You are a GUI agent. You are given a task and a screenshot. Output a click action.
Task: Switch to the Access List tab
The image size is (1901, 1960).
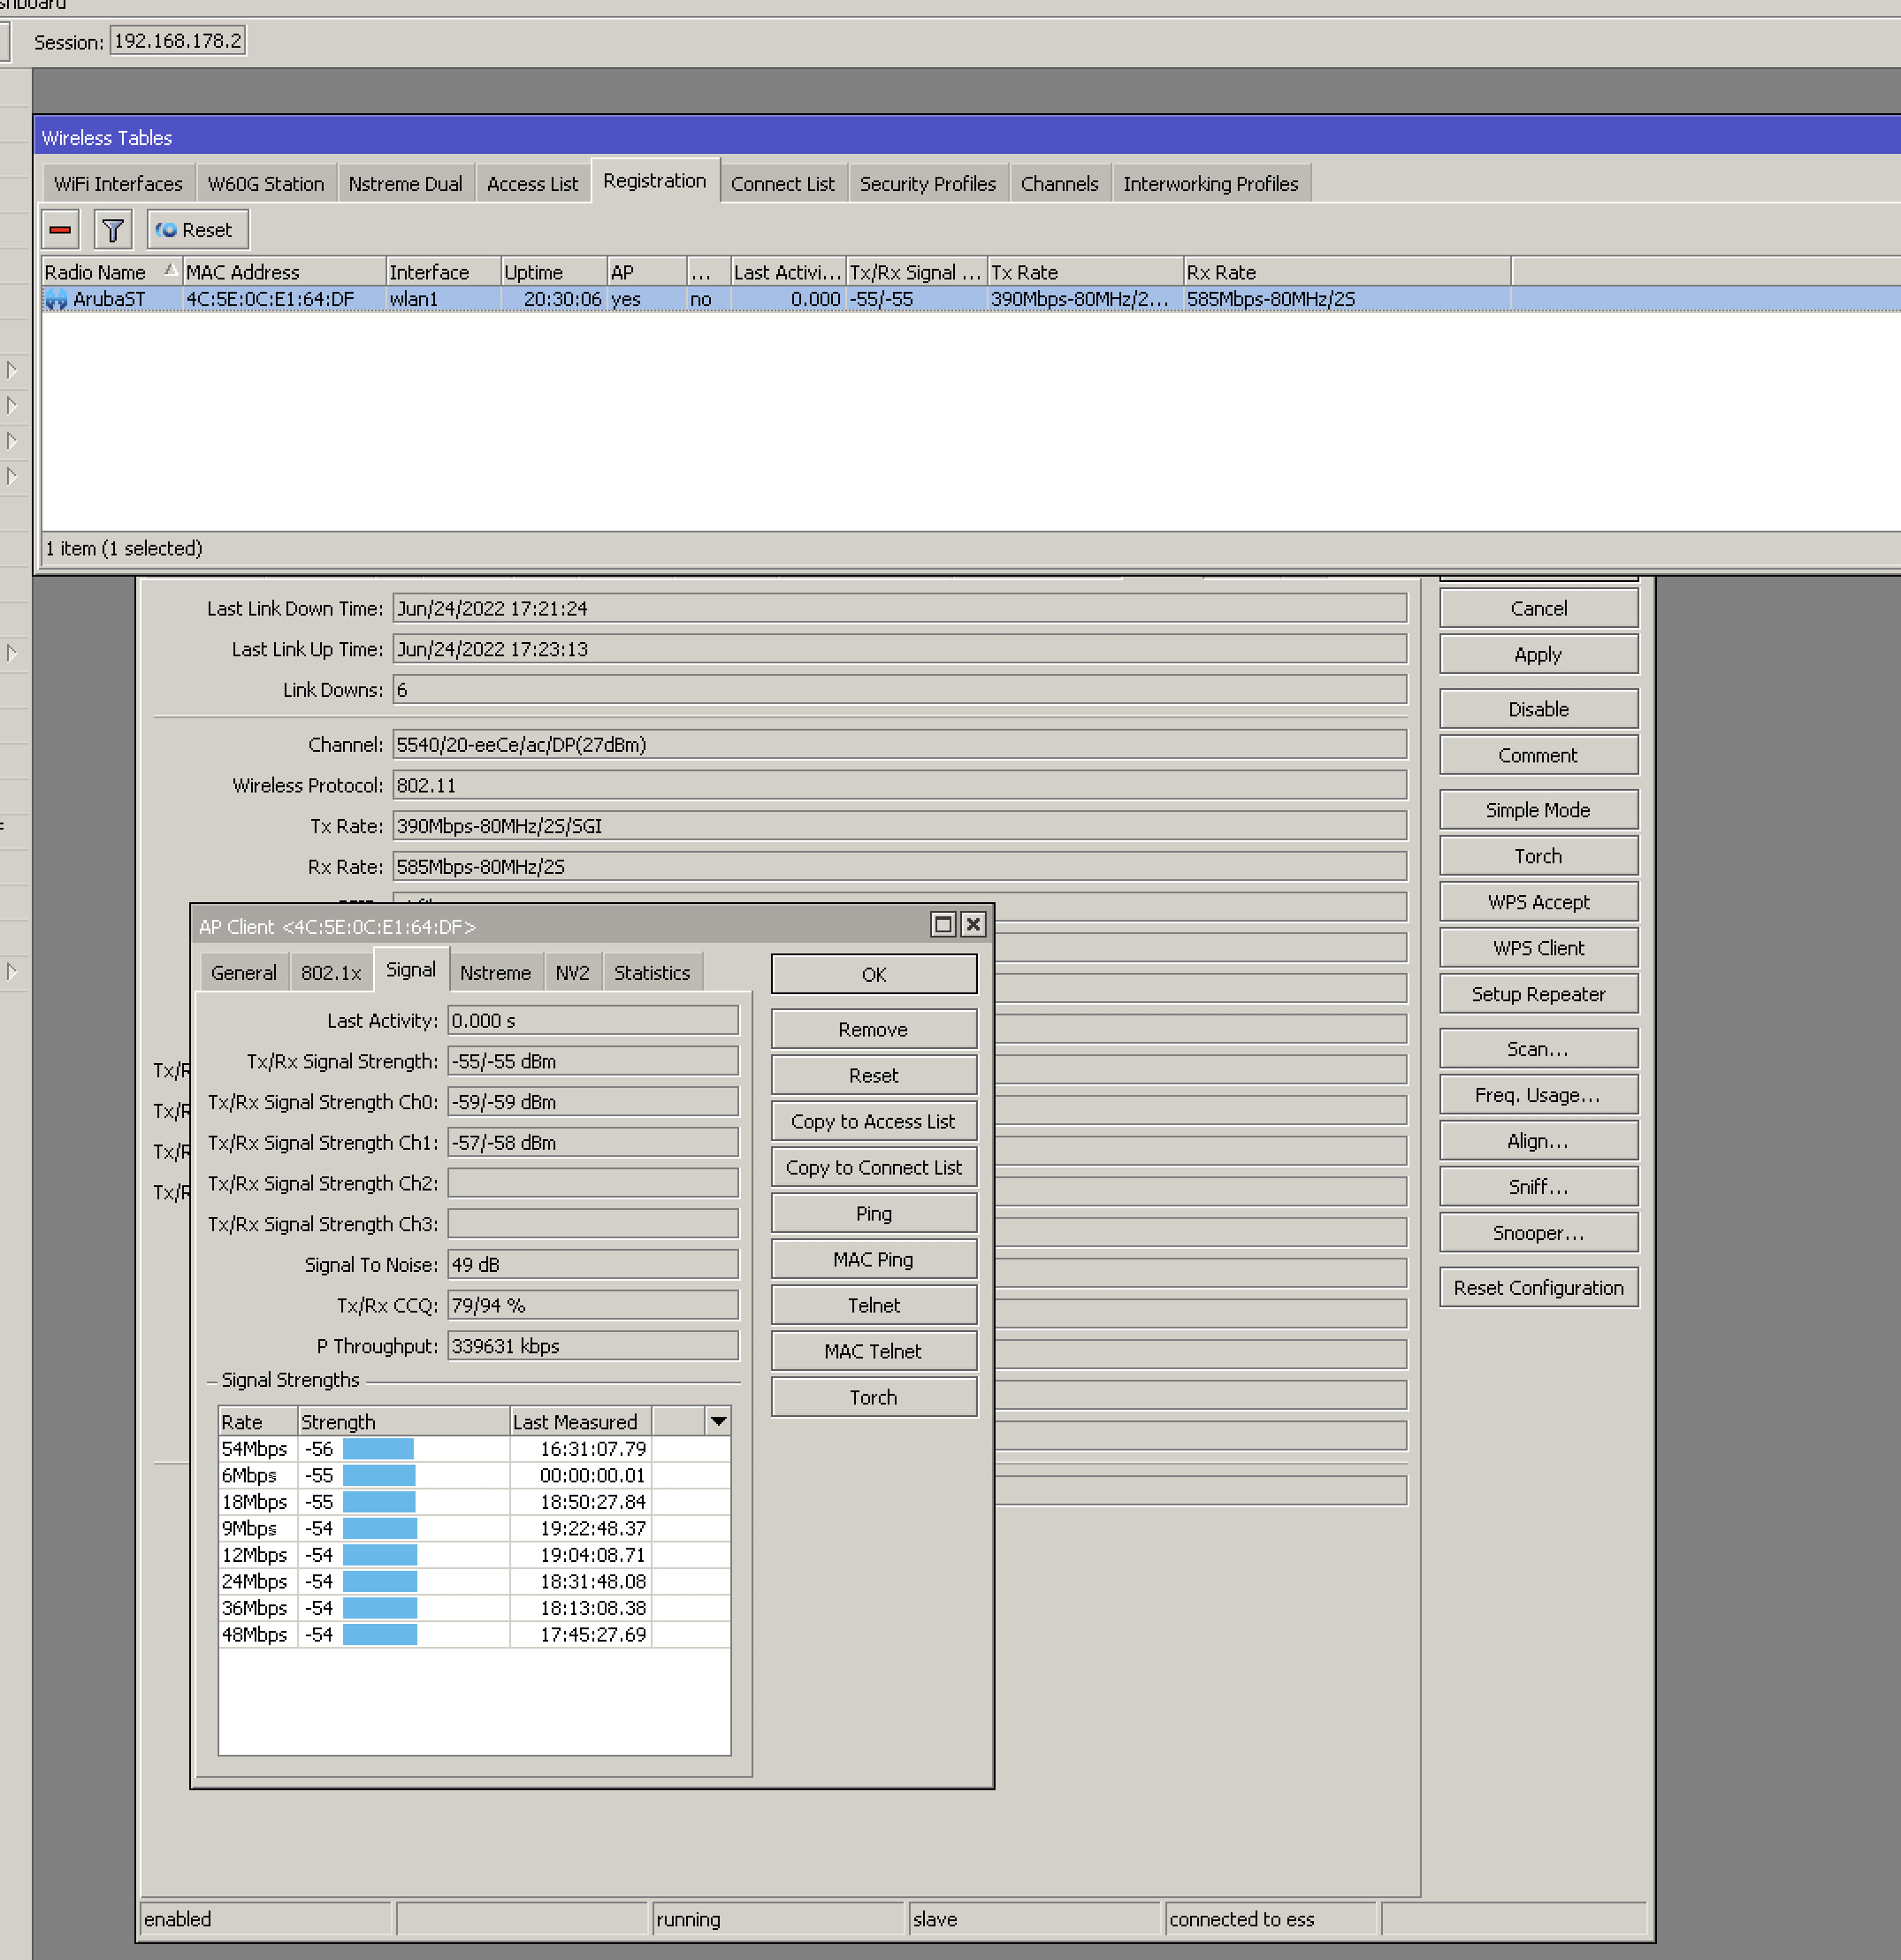coord(531,184)
